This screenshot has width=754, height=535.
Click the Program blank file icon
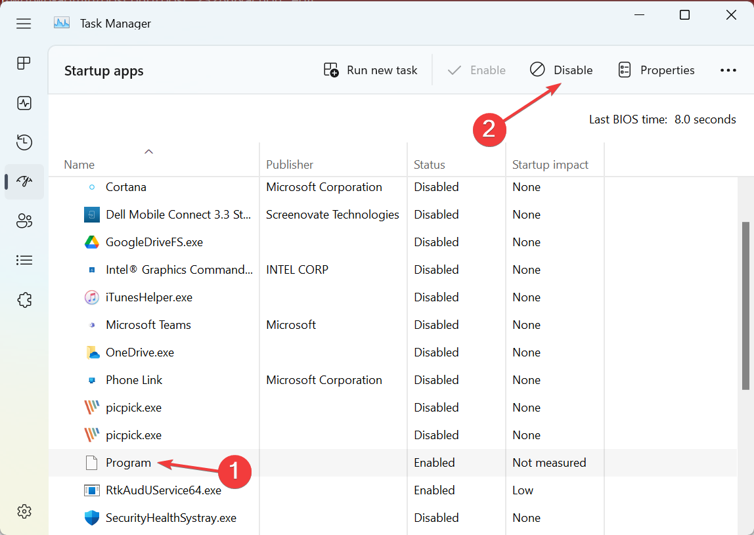tap(91, 463)
